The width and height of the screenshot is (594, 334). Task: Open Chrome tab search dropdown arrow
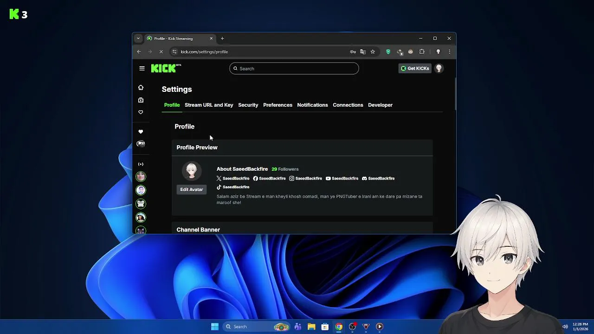pos(138,39)
